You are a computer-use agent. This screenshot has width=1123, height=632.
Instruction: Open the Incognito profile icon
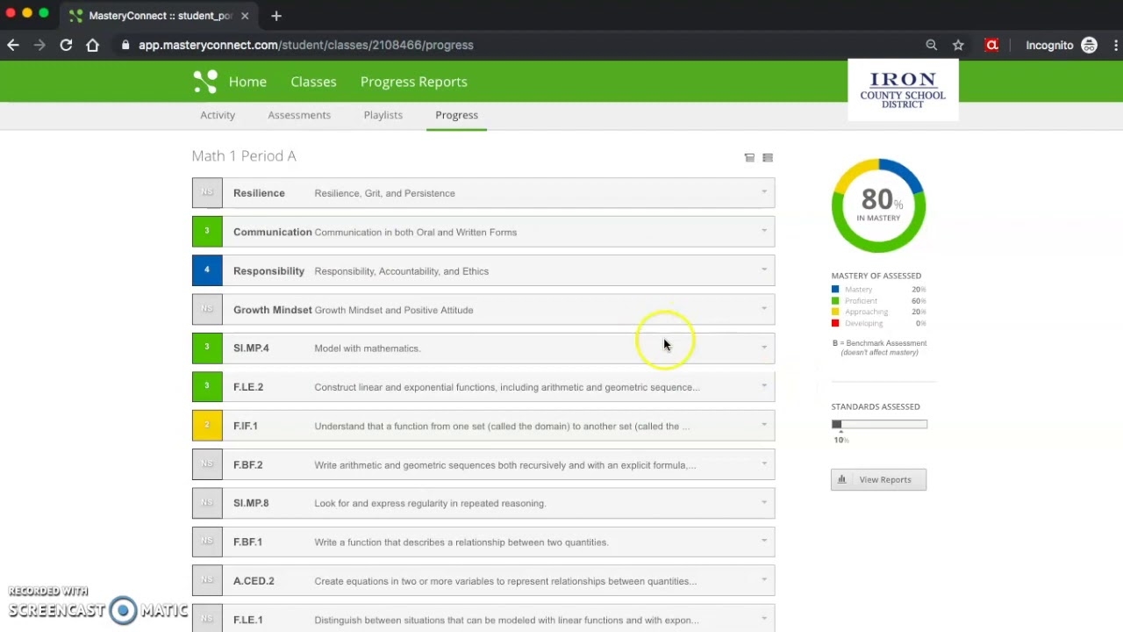coord(1090,45)
